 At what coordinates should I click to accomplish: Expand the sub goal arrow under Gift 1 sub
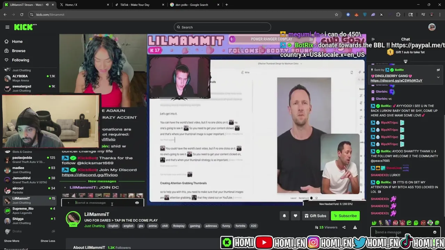pyautogui.click(x=405, y=61)
